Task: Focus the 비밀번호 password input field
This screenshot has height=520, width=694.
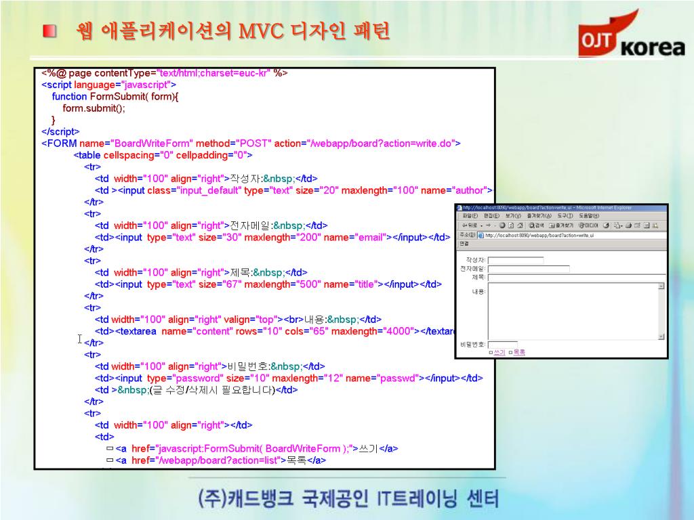Action: click(502, 345)
